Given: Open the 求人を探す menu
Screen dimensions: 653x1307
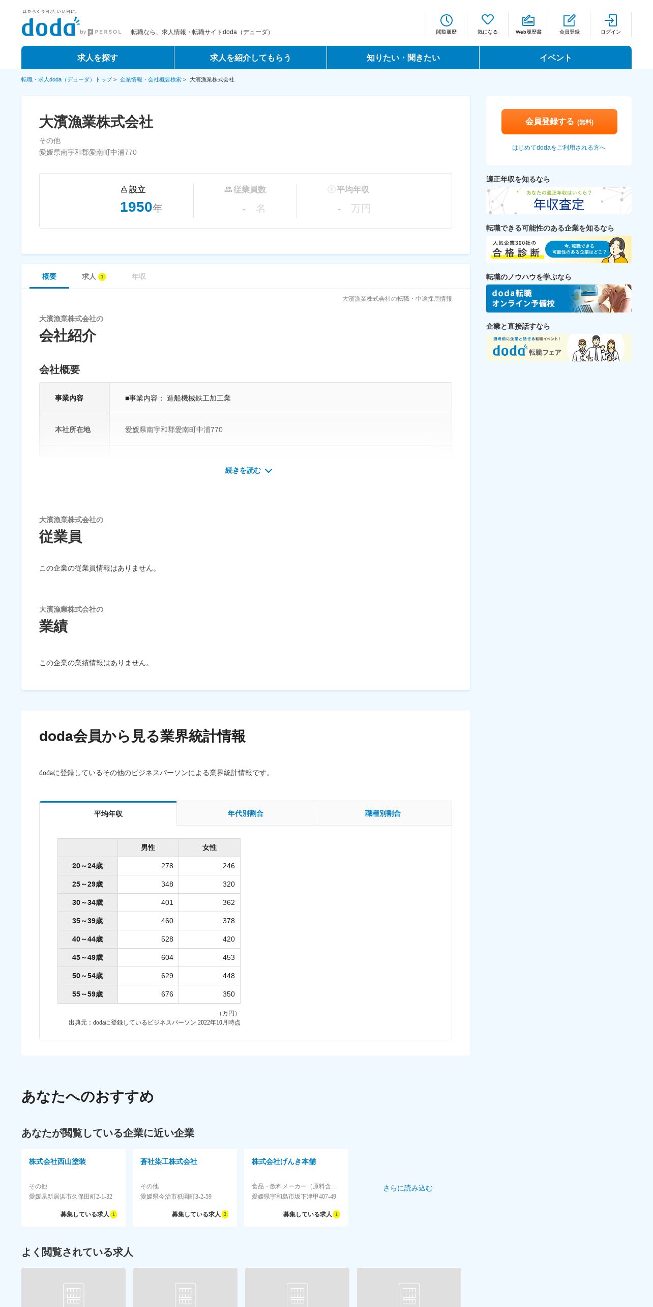Looking at the screenshot, I should (x=98, y=58).
